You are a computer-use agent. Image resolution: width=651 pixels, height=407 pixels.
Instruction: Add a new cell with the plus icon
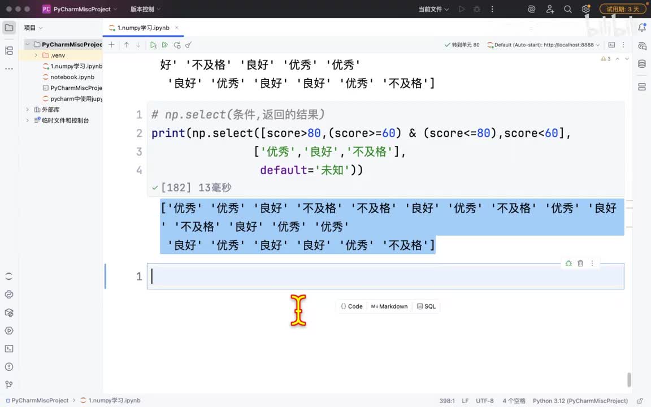[x=111, y=45]
